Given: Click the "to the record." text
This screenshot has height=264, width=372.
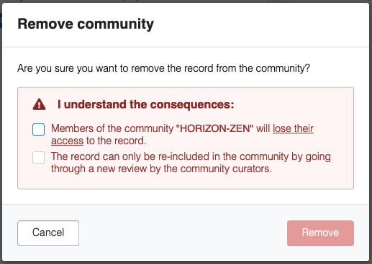Looking at the screenshot, I should [x=116, y=141].
